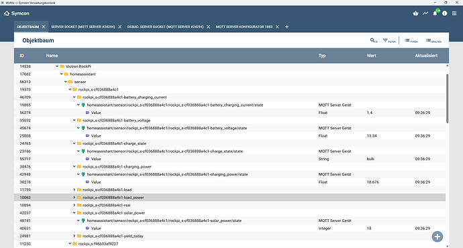Open notifications bell icon

click(435, 13)
